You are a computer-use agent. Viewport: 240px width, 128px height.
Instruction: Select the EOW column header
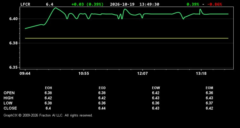[156, 88]
